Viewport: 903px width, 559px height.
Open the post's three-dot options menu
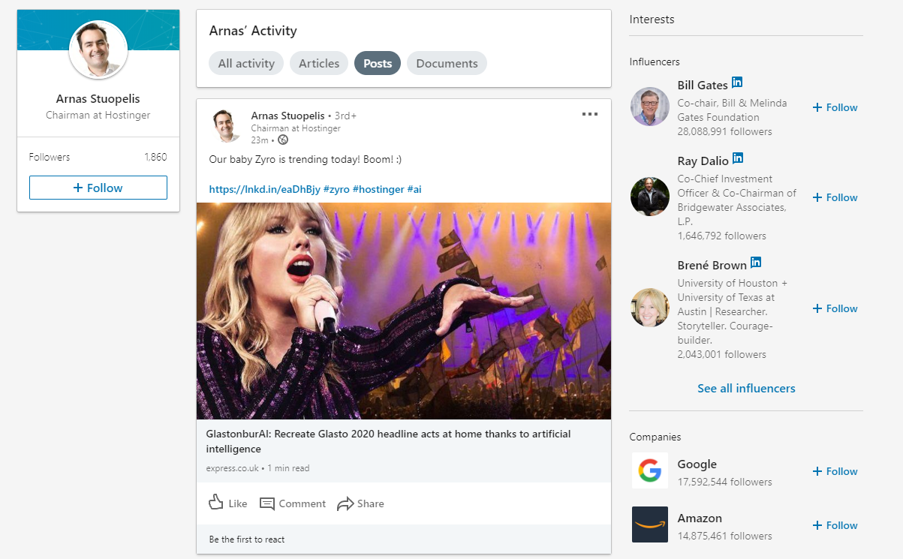[x=590, y=114]
